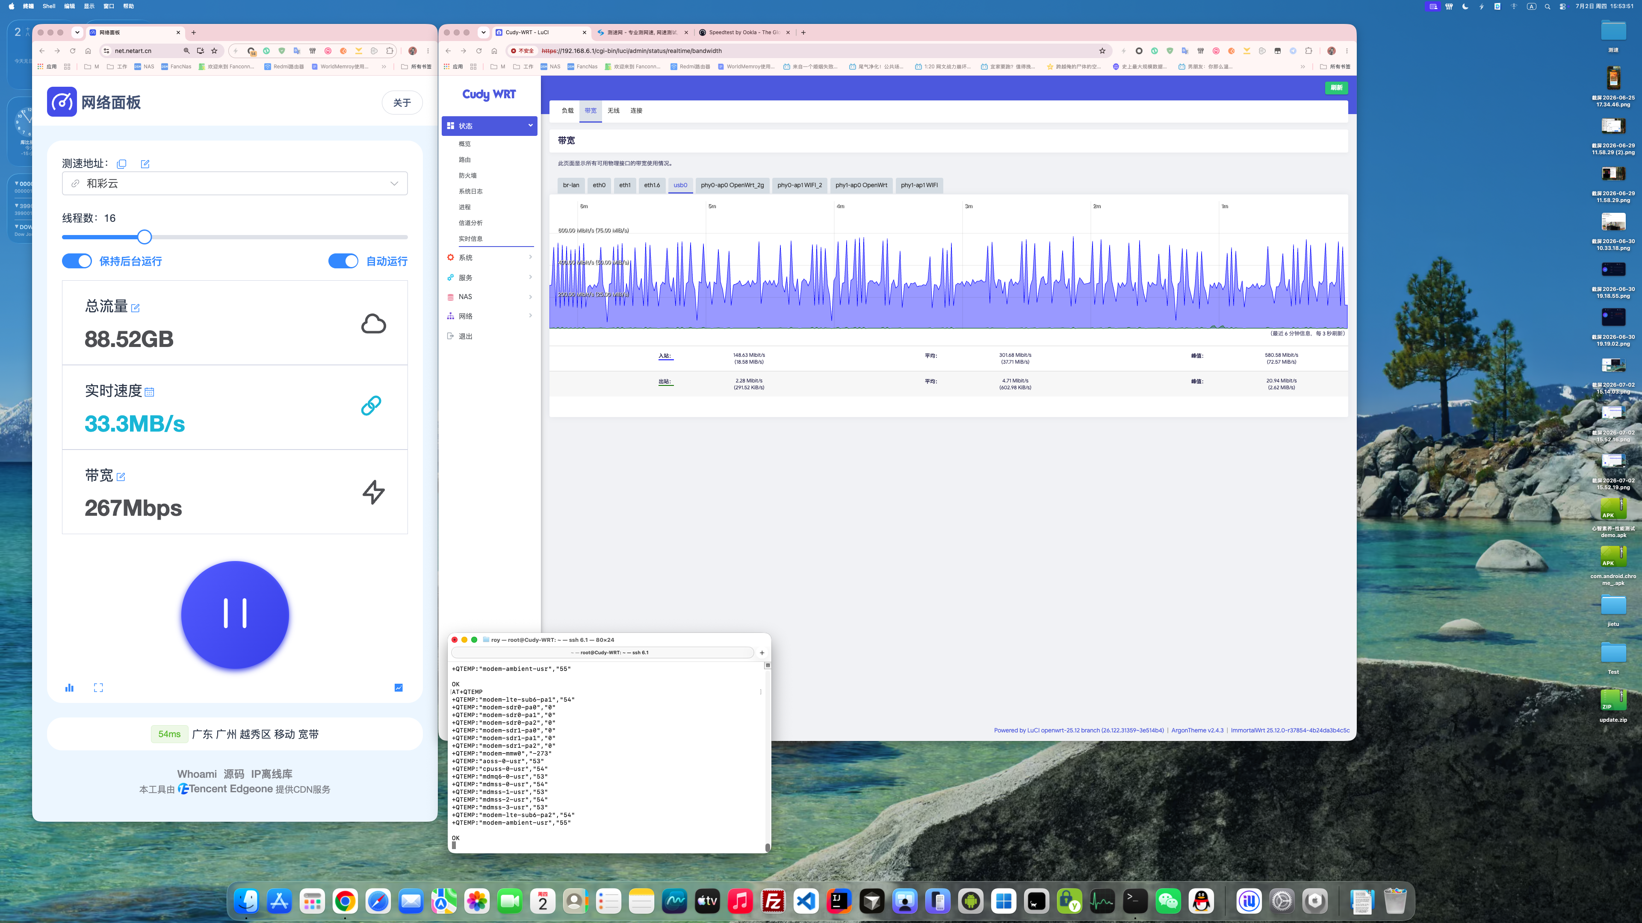The width and height of the screenshot is (1642, 923).
Task: Open Finder in the Dock
Action: 247,901
